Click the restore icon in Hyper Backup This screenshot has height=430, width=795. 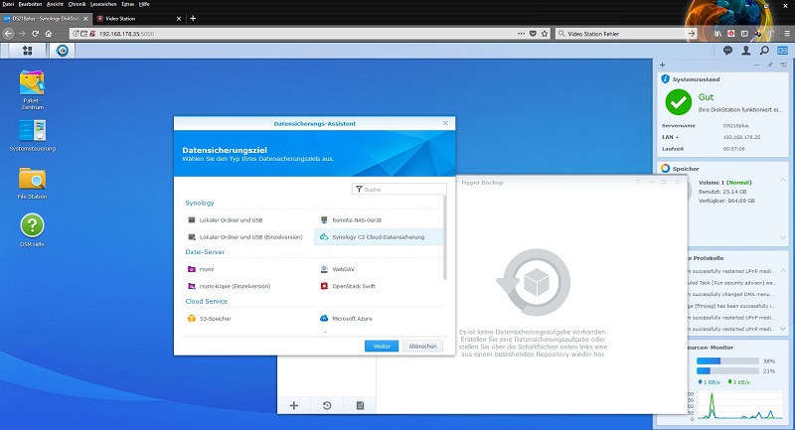(x=327, y=405)
